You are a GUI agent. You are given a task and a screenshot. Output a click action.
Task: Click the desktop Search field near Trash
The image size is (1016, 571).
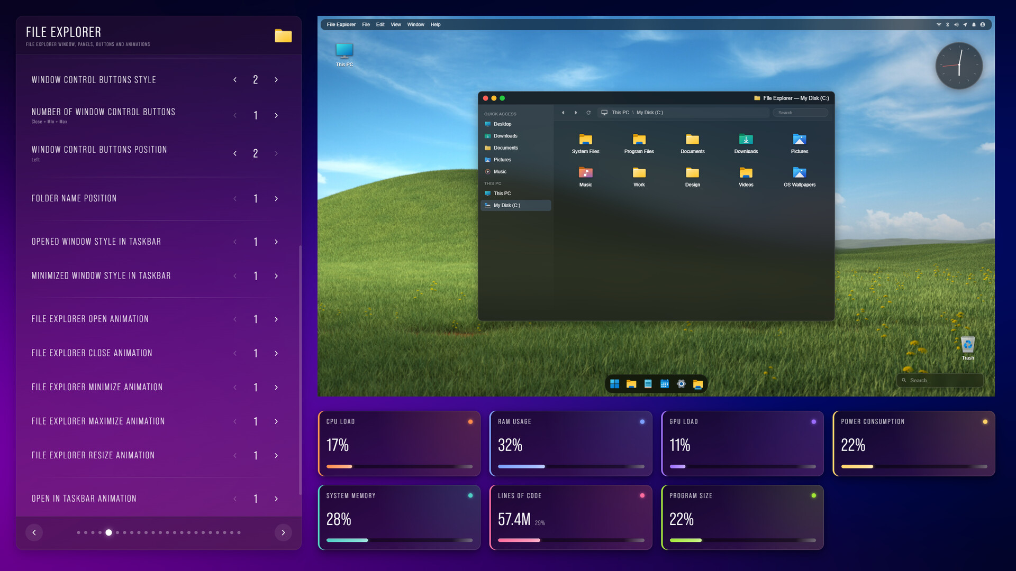(940, 380)
